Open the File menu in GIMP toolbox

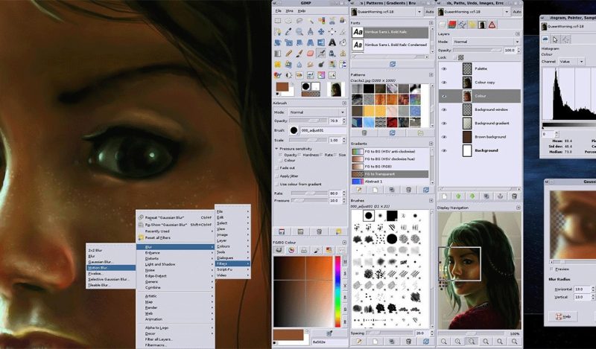click(x=279, y=11)
